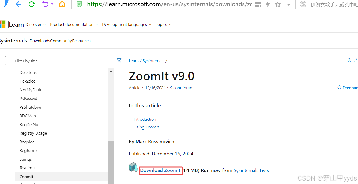Image resolution: width=358 pixels, height=184 pixels.
Task: Click the Sogou search engine icon
Action: tap(303, 4)
